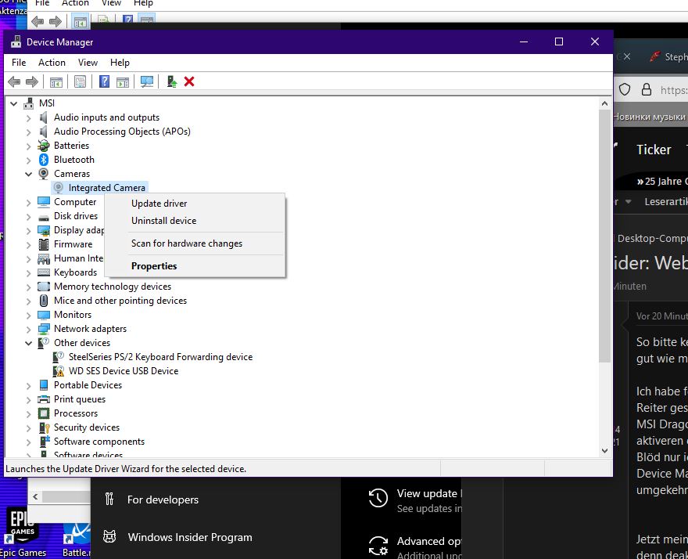Click the Epic Games desktop shortcut
This screenshot has width=688, height=559.
point(23,532)
